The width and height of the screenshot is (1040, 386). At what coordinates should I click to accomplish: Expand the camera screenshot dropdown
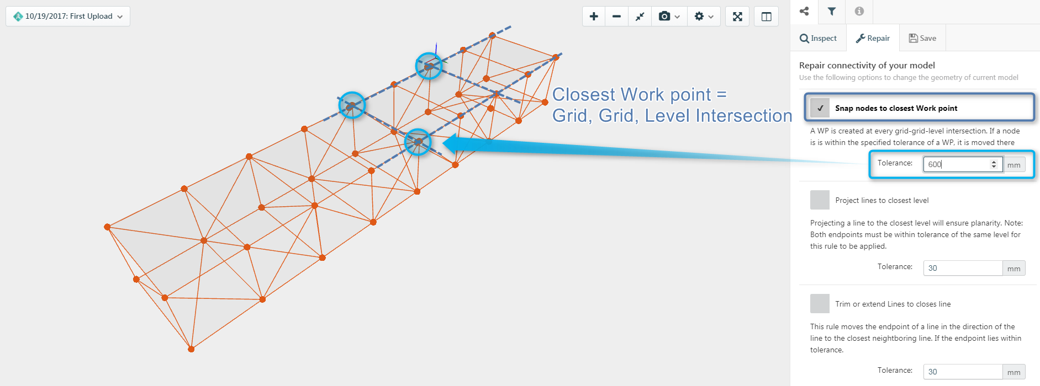(x=669, y=17)
